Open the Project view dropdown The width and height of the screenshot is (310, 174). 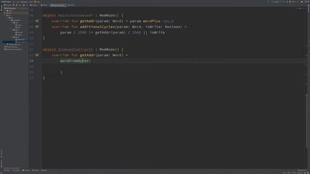pyautogui.click(x=8, y=5)
